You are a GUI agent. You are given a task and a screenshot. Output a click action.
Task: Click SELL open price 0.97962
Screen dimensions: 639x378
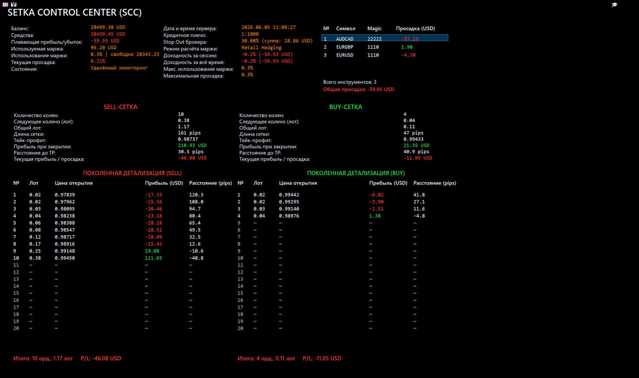click(65, 202)
